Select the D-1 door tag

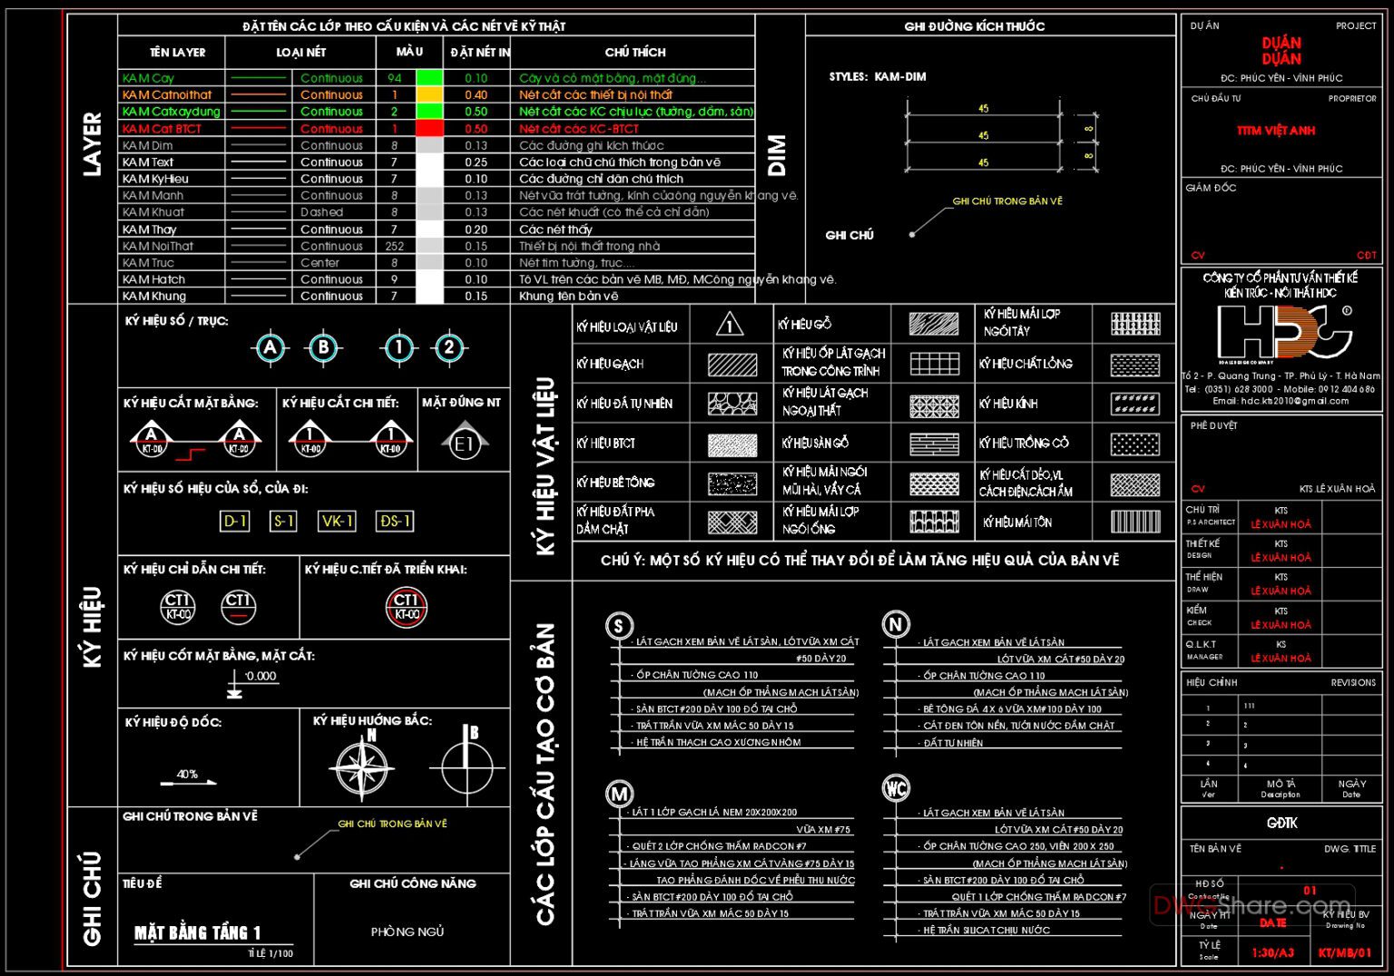point(235,521)
